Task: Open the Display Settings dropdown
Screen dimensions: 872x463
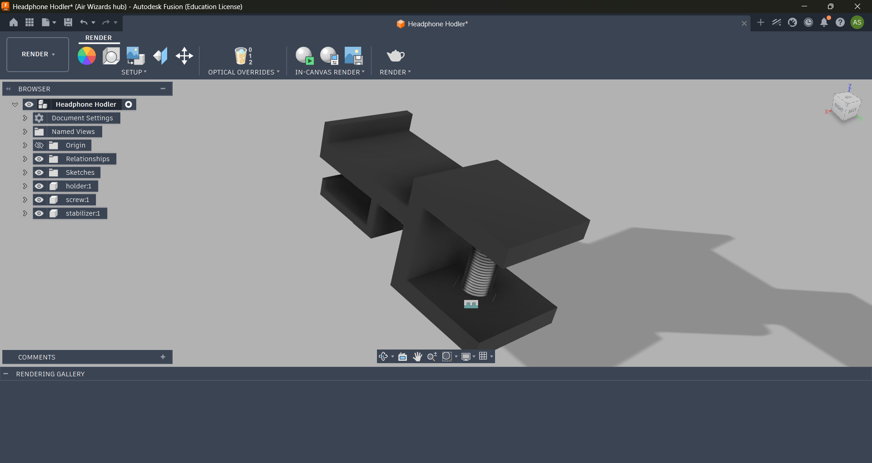Action: 468,356
